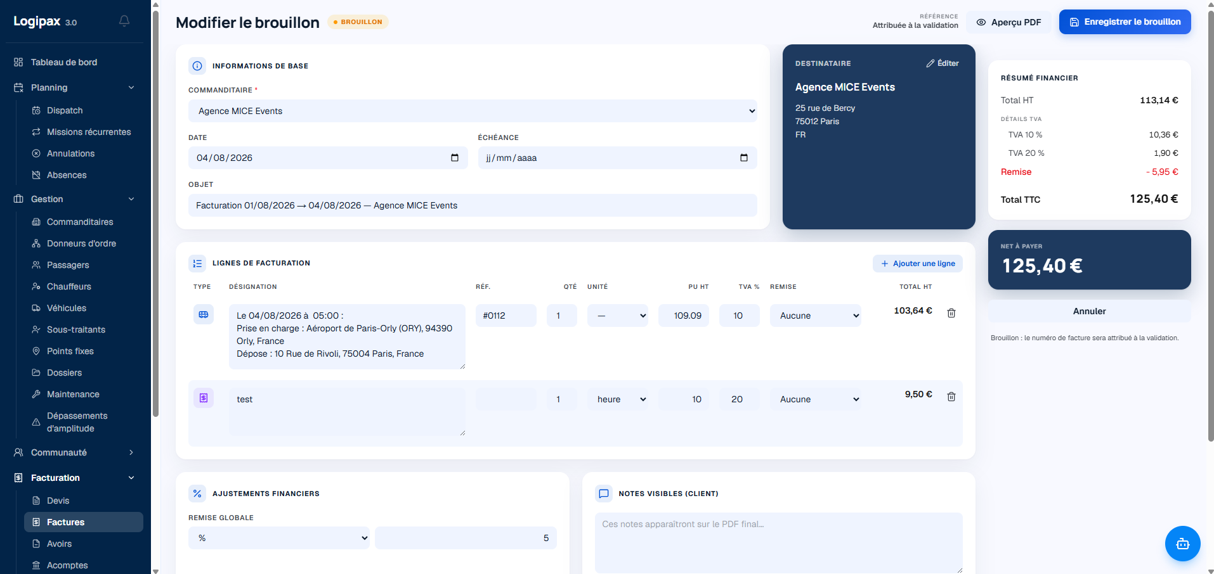Open the Véhicules page
Screen dimensions: 1214x574
pyautogui.click(x=84, y=308)
